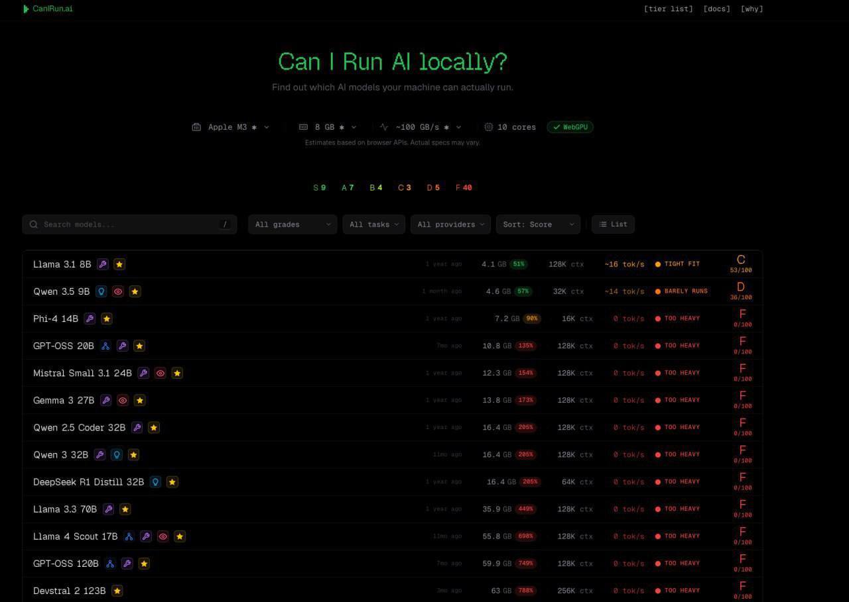Click the wrench badge on GPT-OSS 20B

(122, 346)
